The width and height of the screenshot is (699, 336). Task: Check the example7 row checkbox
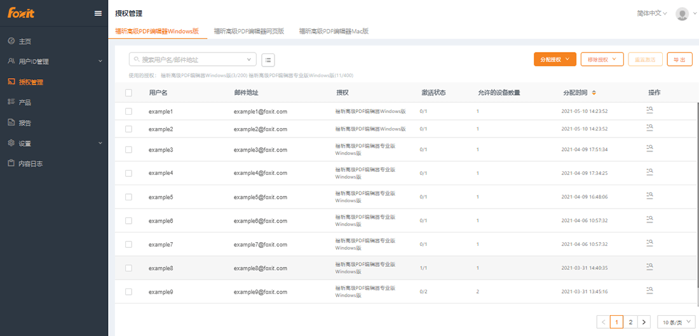128,244
